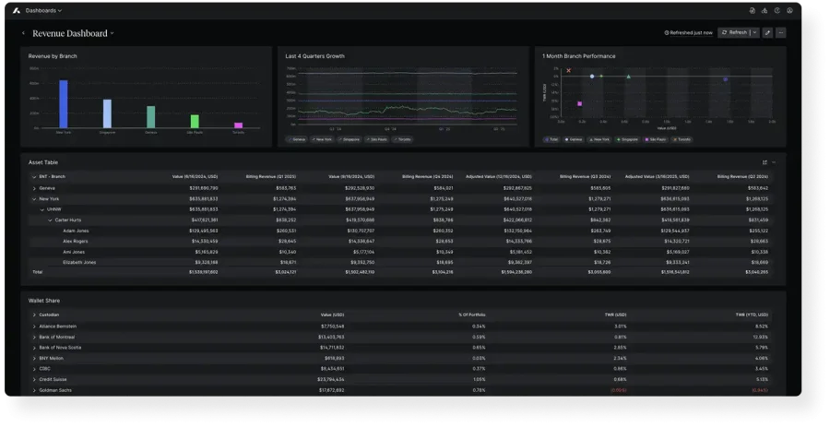This screenshot has height=427, width=830.
Task: Open the Dashboards menu in top bar
Action: [43, 10]
